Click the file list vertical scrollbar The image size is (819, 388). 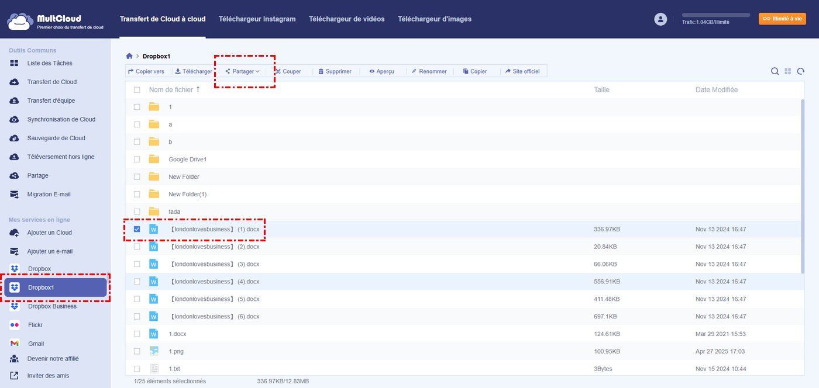[803, 186]
